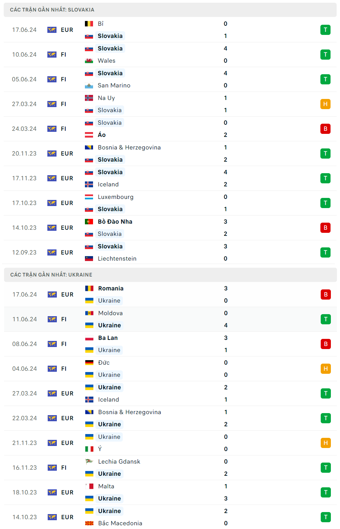340x529 pixels.
Task: Click the Belgium flag icon beside Bỉ
Action: pos(89,24)
